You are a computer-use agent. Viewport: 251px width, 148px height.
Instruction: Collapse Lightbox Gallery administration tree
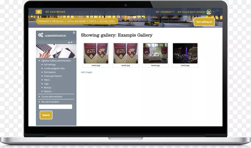pos(39,61)
